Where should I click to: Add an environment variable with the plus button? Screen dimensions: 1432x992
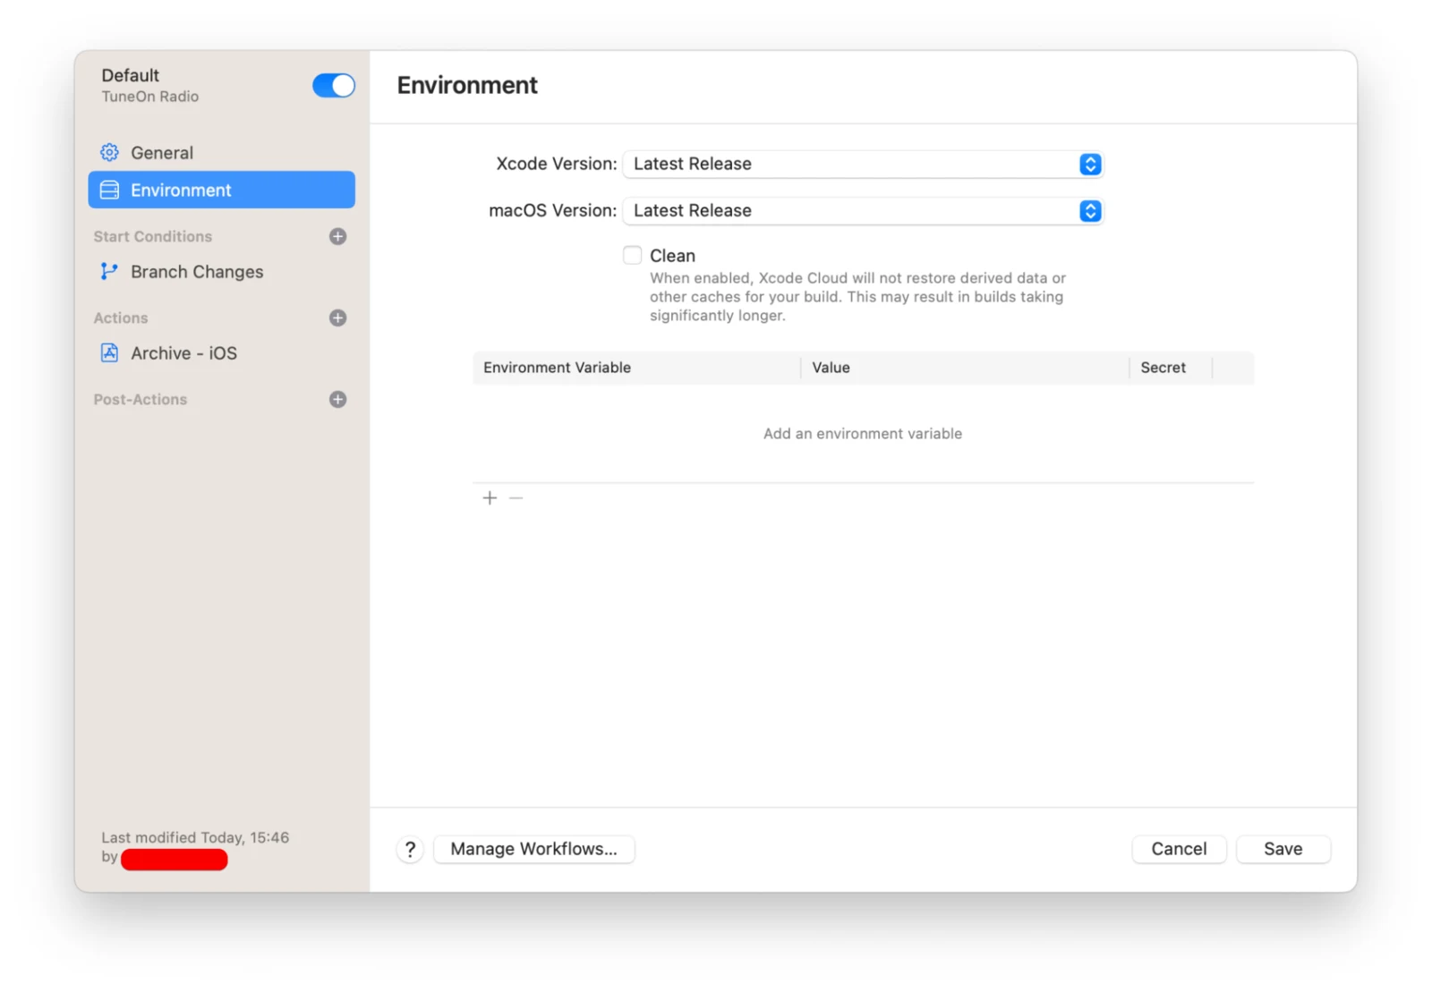point(490,497)
